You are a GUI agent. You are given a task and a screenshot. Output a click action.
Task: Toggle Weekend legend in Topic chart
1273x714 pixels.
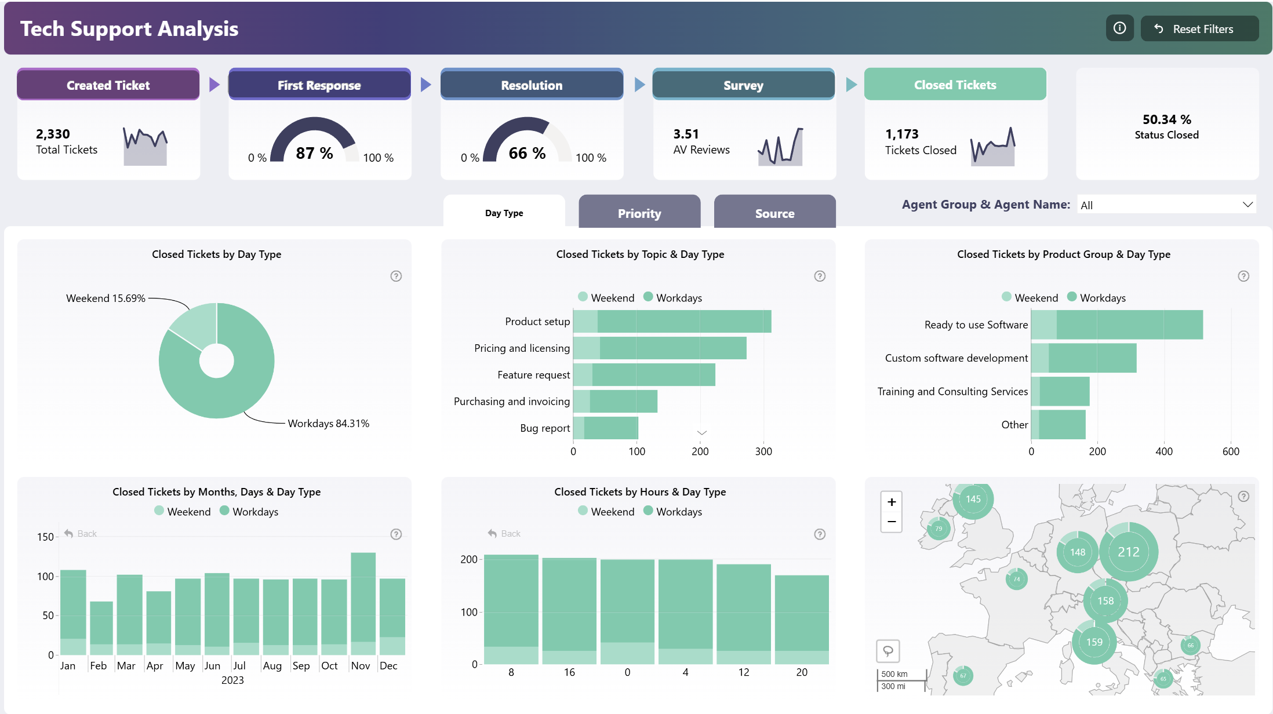[606, 298]
